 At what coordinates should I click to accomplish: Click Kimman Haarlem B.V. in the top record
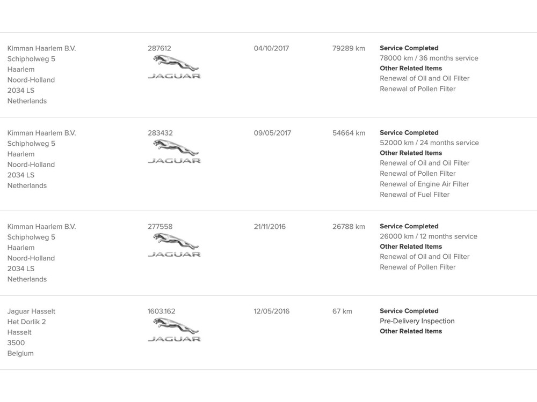(42, 48)
